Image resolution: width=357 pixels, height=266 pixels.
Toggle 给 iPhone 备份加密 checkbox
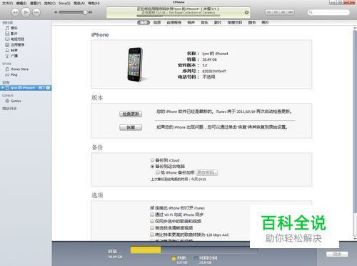(x=158, y=172)
